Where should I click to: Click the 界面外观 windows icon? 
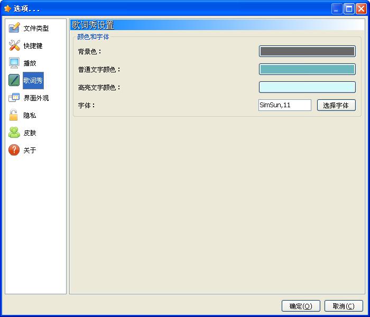pos(14,97)
